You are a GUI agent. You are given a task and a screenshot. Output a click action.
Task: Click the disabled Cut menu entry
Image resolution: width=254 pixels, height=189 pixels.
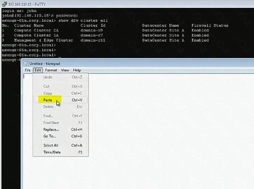[x=47, y=86]
